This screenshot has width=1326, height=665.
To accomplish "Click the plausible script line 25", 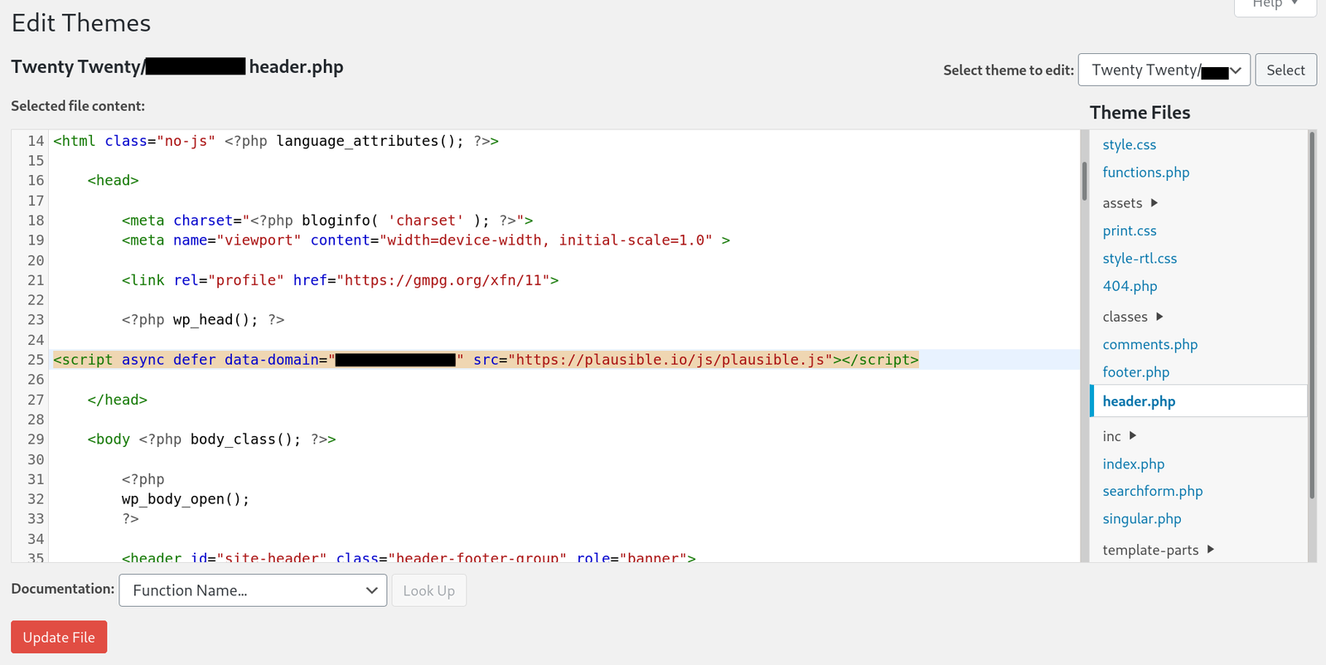I will tap(486, 360).
